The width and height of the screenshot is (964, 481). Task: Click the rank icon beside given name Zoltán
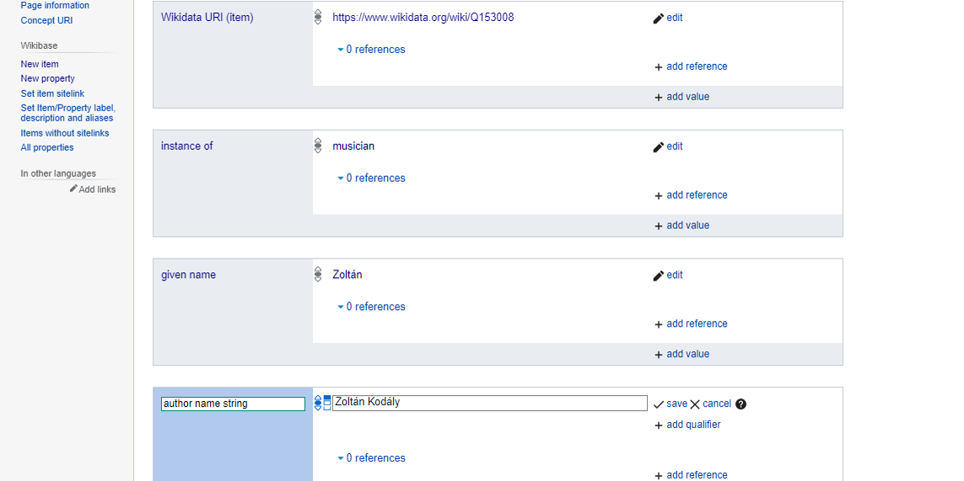[318, 275]
